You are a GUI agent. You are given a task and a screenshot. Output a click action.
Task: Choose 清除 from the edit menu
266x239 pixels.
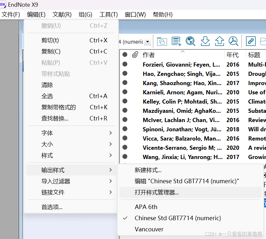pos(71,85)
